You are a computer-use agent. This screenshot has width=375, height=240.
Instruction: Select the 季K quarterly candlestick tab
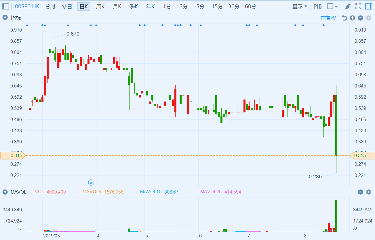pos(134,6)
